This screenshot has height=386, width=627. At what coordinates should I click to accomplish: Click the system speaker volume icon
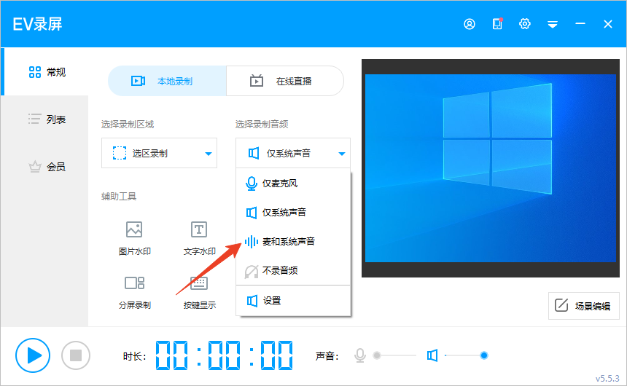click(x=432, y=355)
